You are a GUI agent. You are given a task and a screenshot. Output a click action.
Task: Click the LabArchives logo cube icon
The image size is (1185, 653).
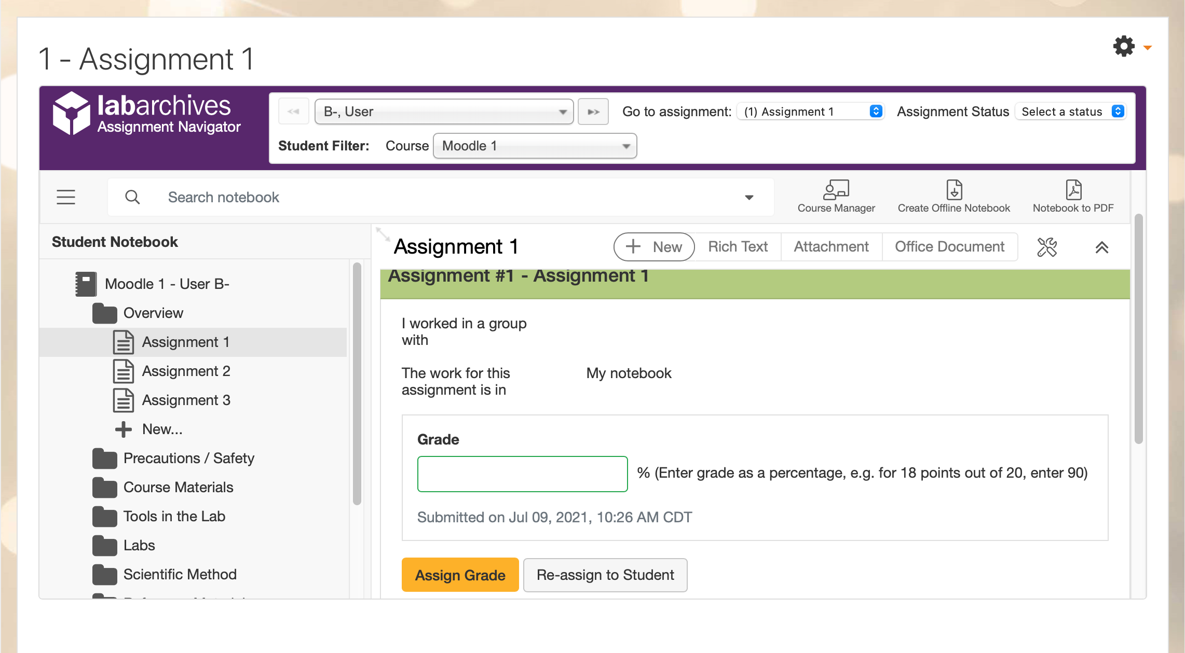[x=72, y=113]
